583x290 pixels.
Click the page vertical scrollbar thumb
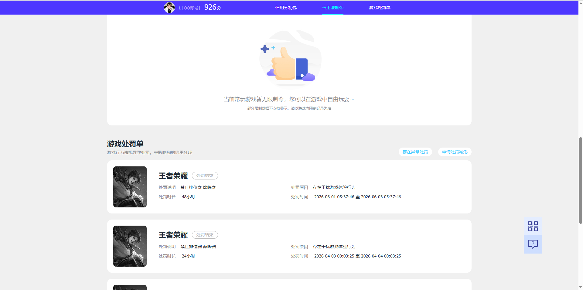pos(581,180)
